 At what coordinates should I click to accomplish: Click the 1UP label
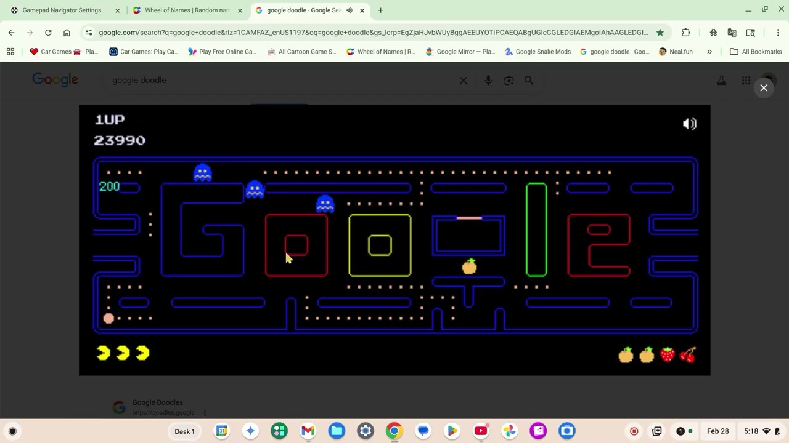tap(110, 119)
